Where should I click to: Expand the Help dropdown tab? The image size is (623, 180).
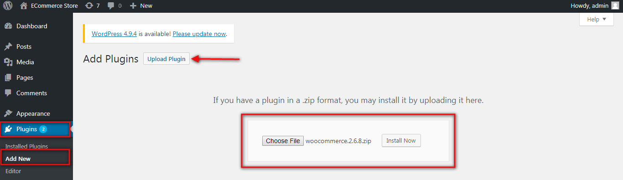pos(597,19)
